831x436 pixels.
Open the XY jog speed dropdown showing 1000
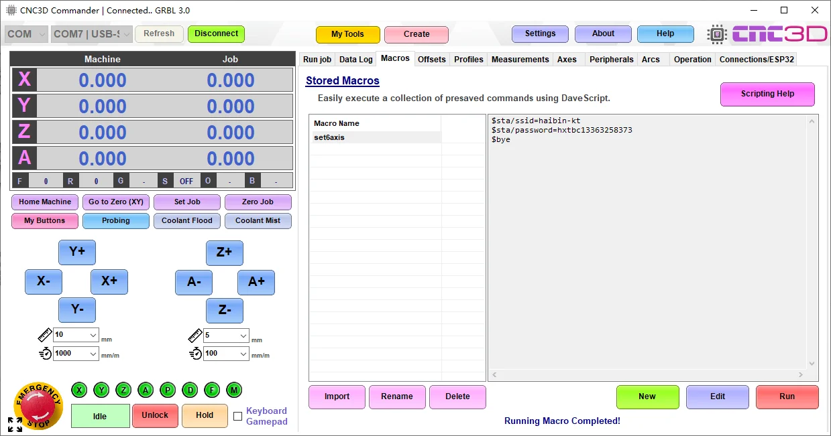(x=76, y=353)
